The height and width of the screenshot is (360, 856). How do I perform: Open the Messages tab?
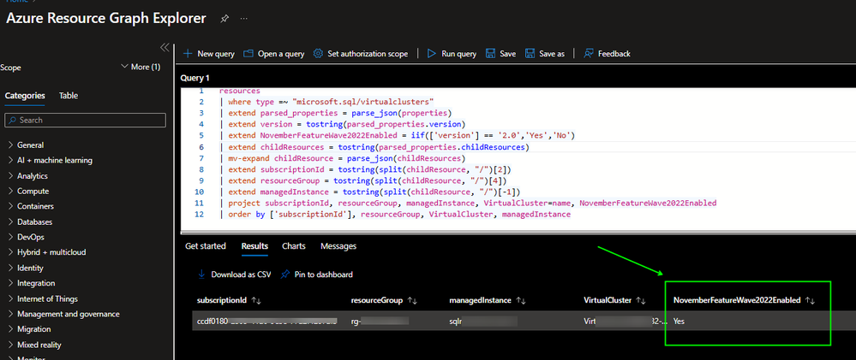pyautogui.click(x=338, y=246)
